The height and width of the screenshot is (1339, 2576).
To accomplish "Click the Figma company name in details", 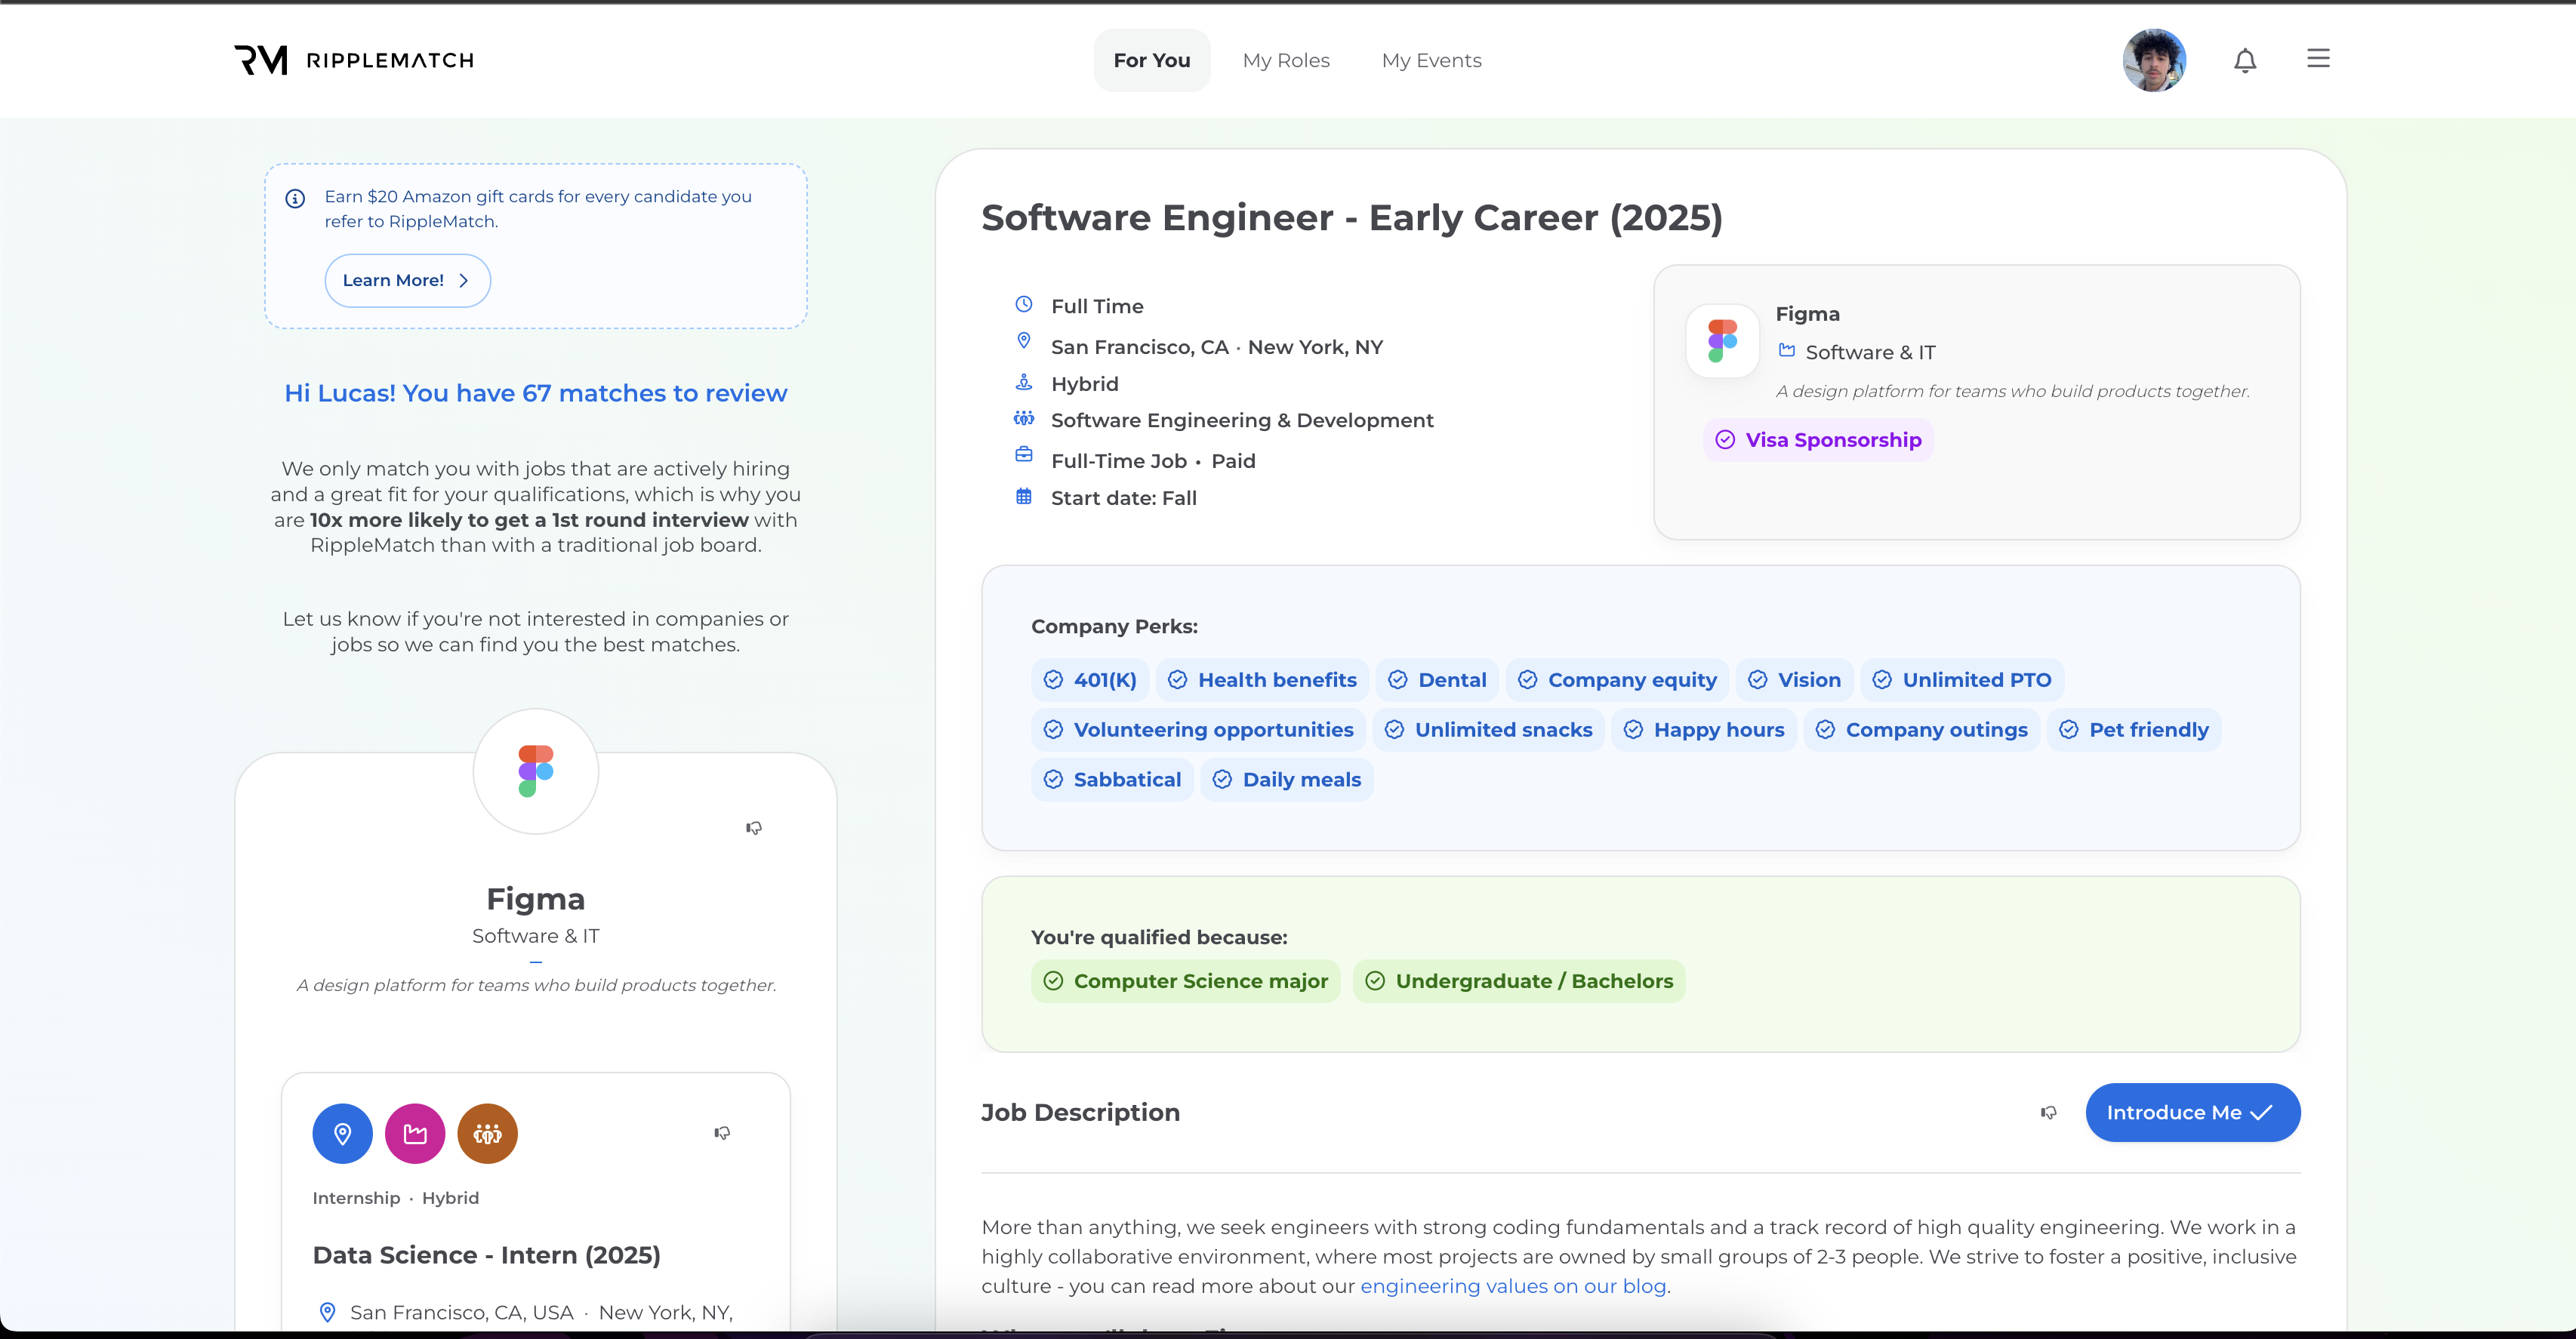I will [x=1807, y=314].
